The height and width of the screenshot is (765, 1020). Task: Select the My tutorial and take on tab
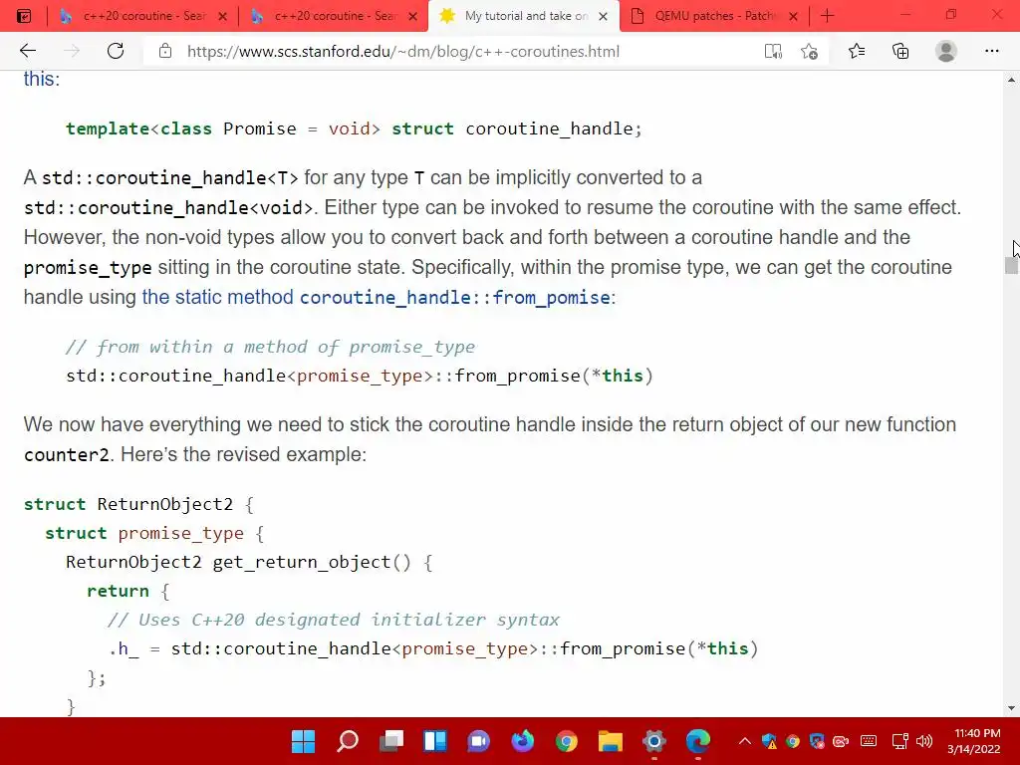(x=524, y=16)
